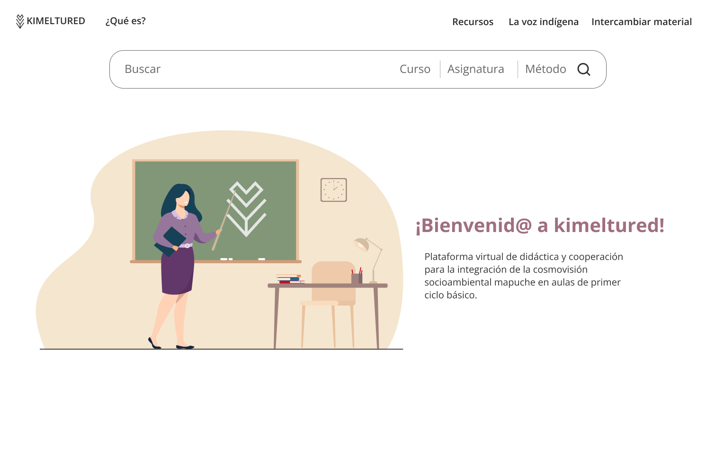Open Intercambiar material in navigation
Screen dimensions: 716x465
point(642,22)
